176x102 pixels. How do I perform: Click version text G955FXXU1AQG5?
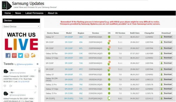[95, 54]
